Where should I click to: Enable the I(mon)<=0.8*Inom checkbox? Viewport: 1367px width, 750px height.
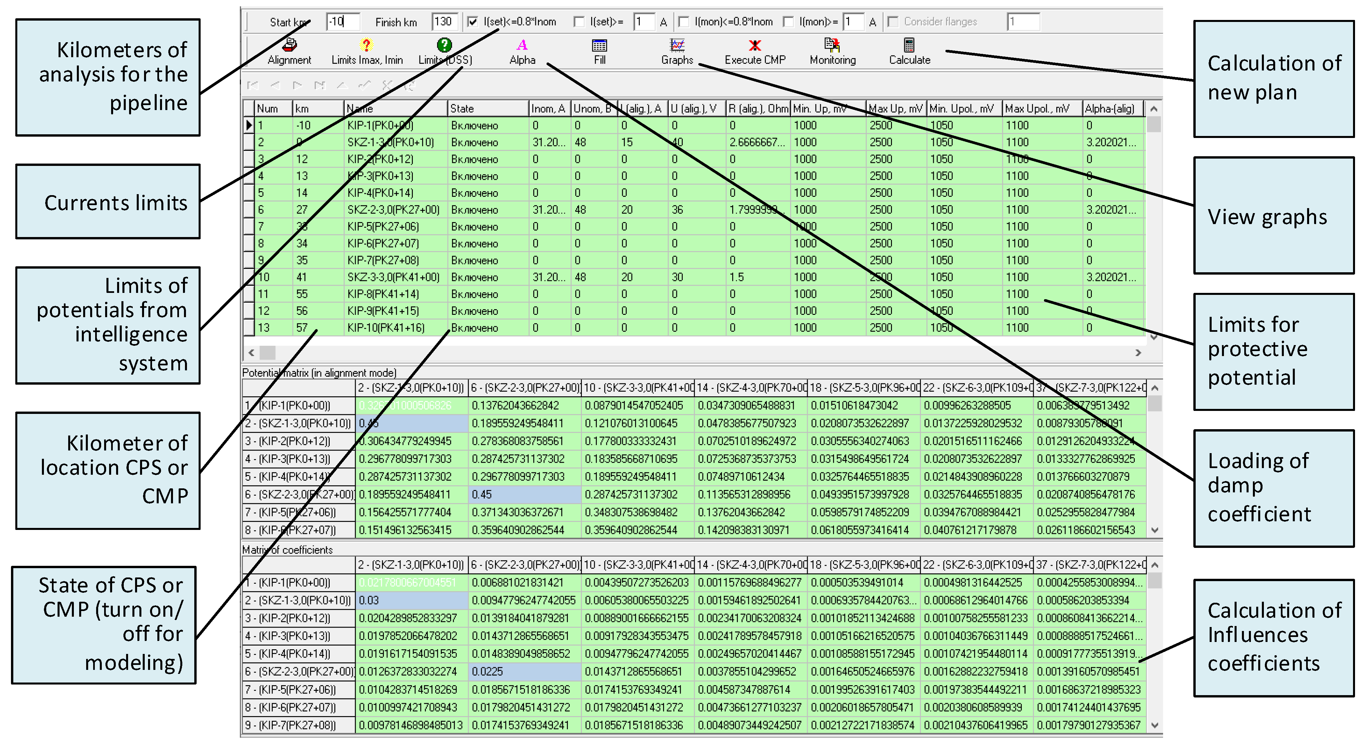684,22
